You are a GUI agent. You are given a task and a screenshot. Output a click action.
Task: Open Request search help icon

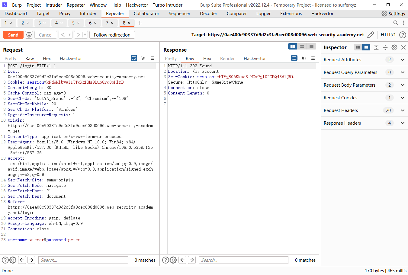pos(5,260)
